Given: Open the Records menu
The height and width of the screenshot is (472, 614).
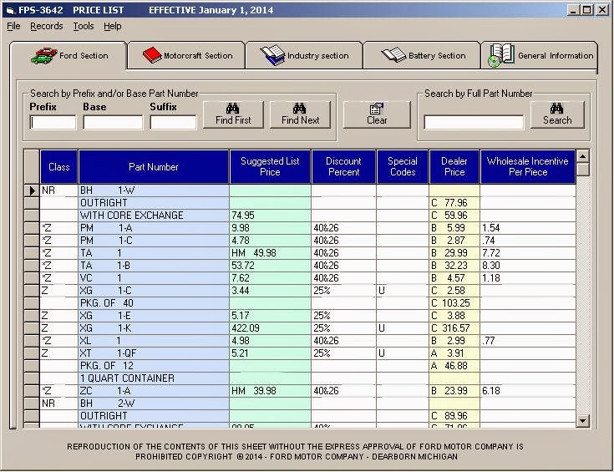Looking at the screenshot, I should 46,26.
